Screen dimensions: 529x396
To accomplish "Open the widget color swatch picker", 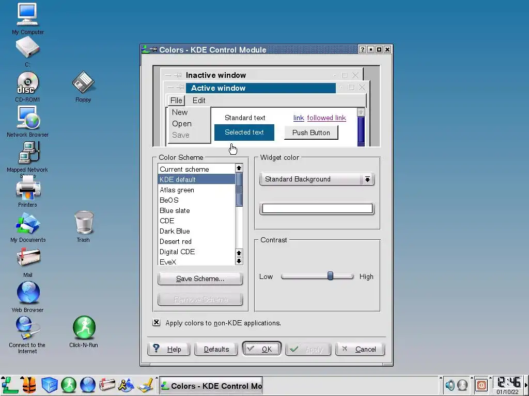I will click(x=317, y=208).
